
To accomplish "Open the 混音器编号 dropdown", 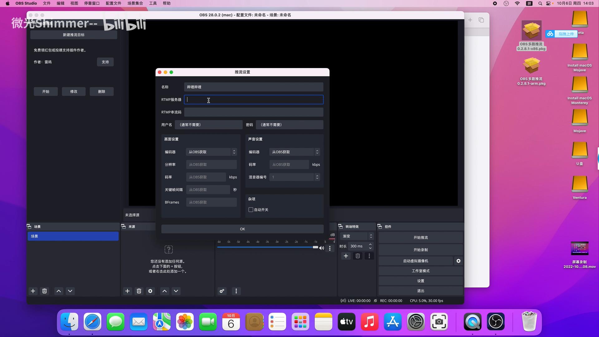I will 295,177.
